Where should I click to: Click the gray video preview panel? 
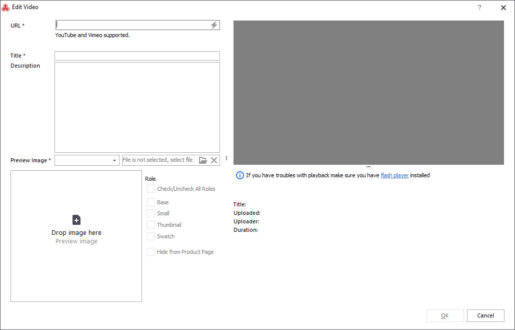pyautogui.click(x=368, y=93)
